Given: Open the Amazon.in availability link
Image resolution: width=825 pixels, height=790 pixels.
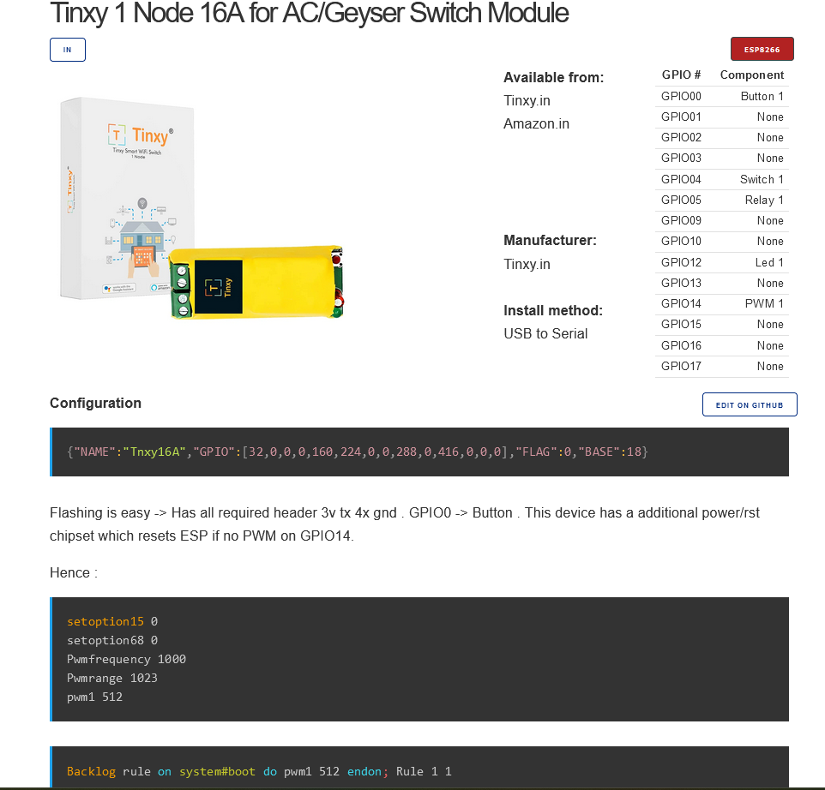Looking at the screenshot, I should tap(536, 123).
